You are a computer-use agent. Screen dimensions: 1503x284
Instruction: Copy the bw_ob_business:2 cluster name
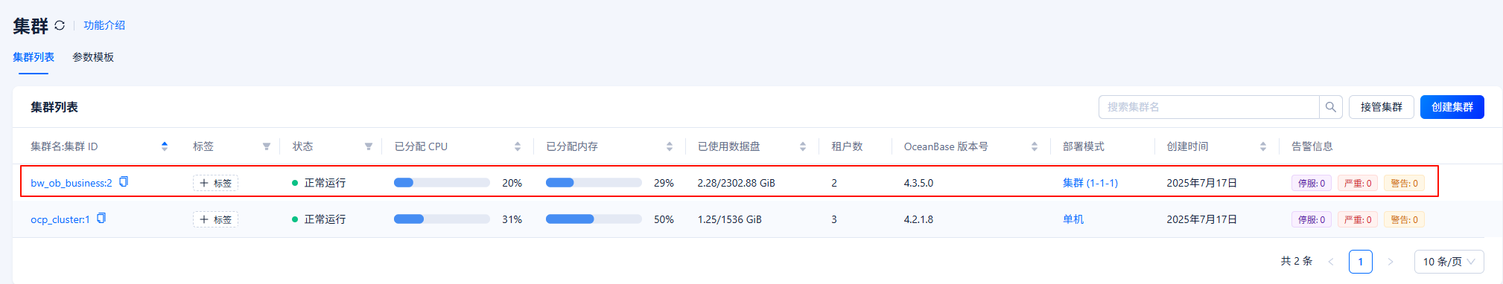(124, 181)
